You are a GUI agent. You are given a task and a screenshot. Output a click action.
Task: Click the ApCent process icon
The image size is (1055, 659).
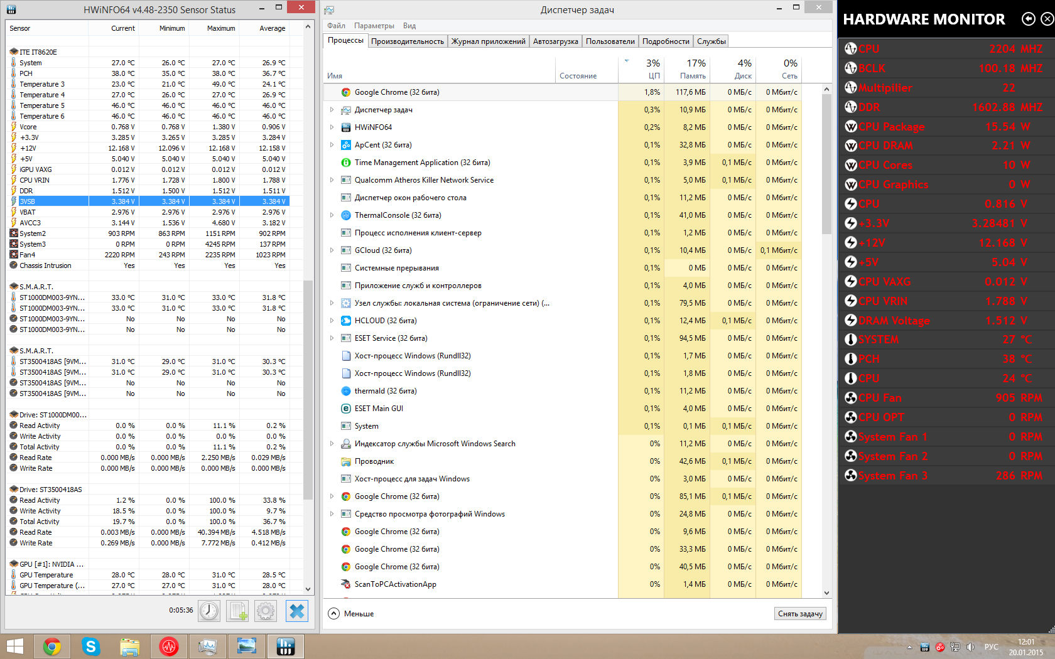[x=345, y=145]
